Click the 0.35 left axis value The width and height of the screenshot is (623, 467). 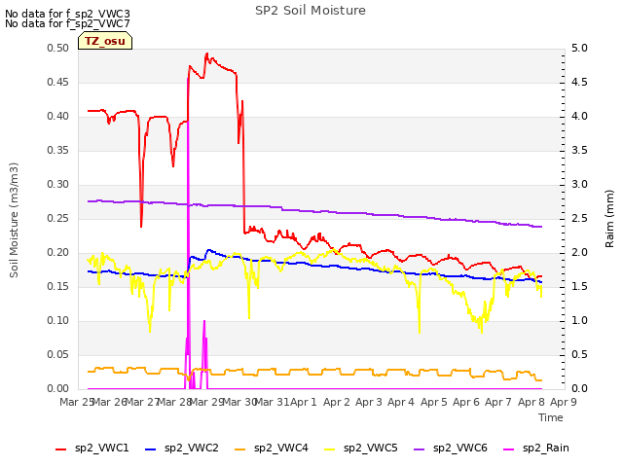[x=58, y=151]
